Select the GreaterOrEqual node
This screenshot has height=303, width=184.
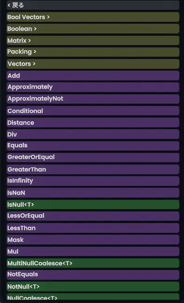(x=93, y=158)
